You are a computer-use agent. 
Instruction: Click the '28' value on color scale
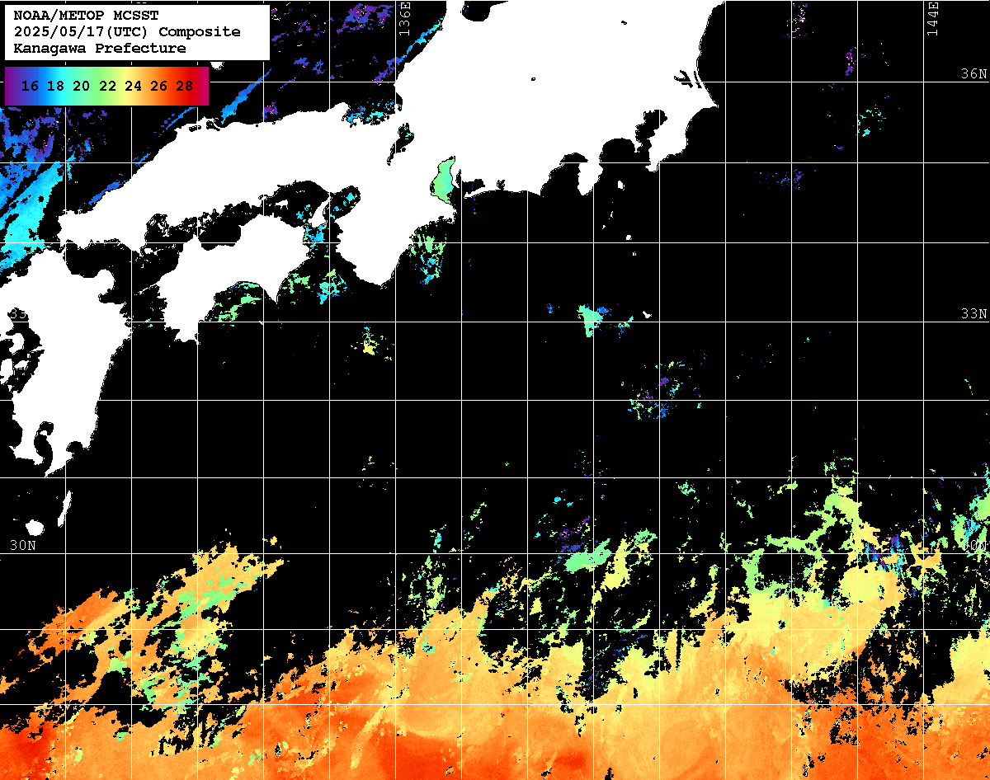[x=184, y=86]
